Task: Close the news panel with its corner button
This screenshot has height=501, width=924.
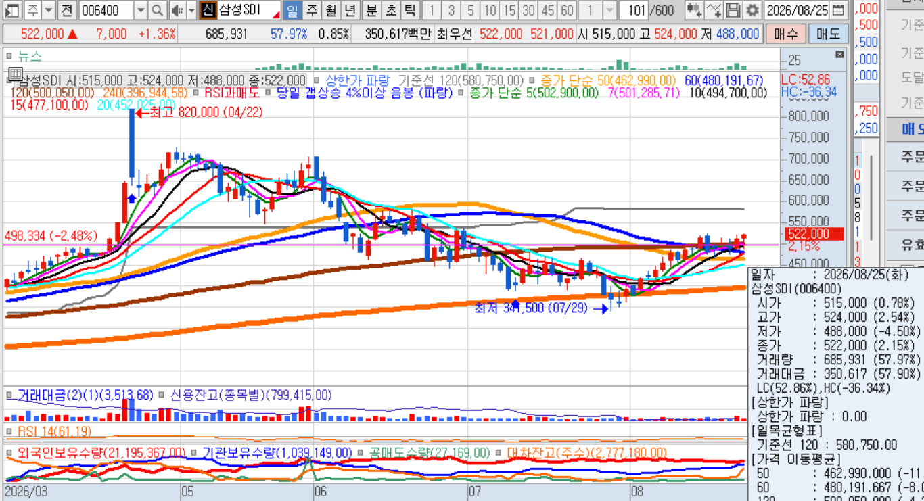Action: click(839, 55)
